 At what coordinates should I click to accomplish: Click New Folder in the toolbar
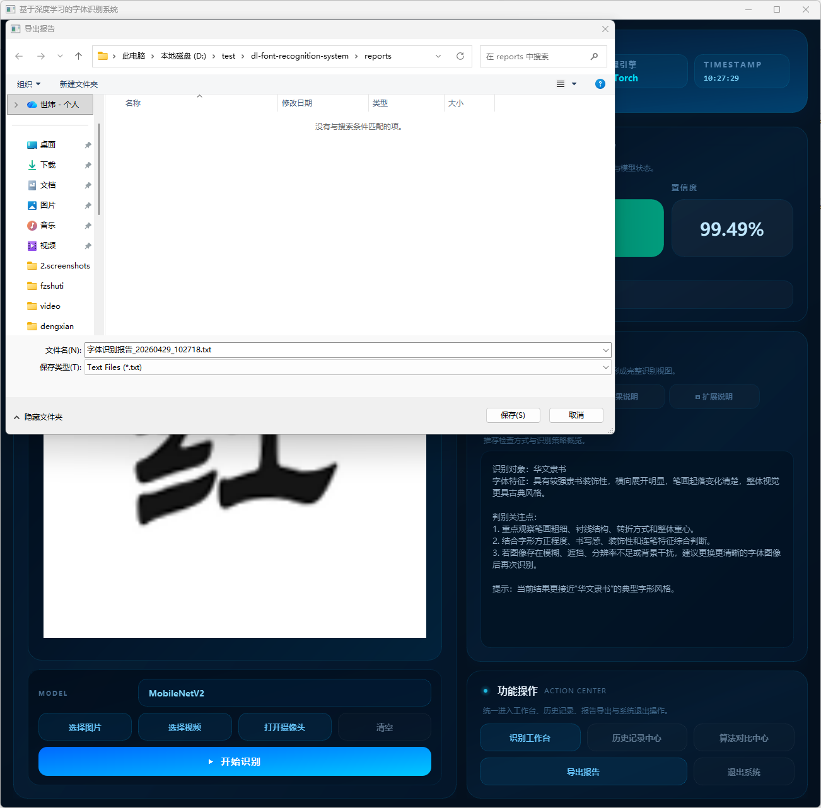[79, 84]
